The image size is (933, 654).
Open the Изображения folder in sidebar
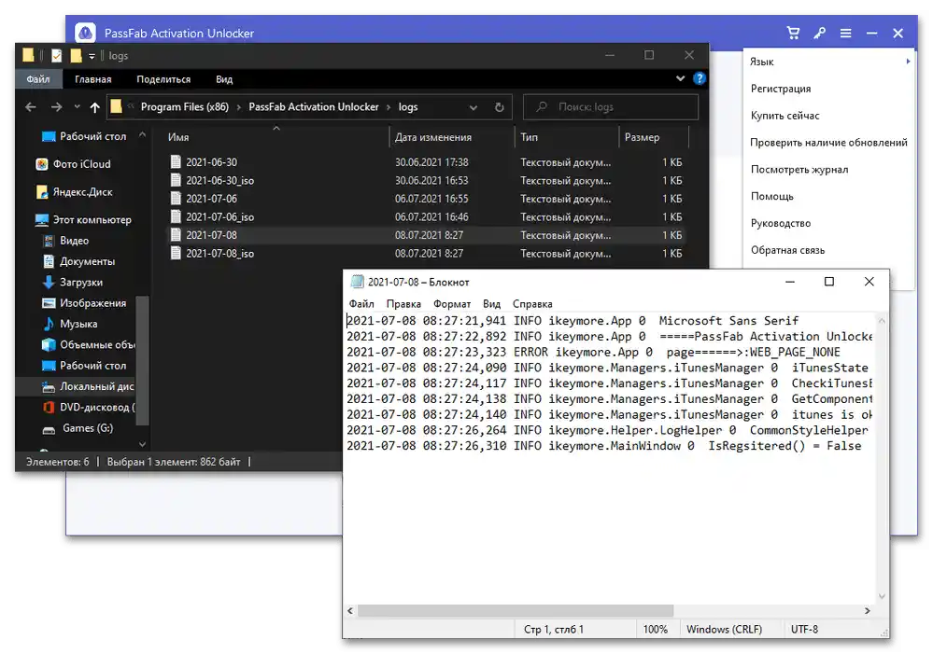tap(84, 303)
